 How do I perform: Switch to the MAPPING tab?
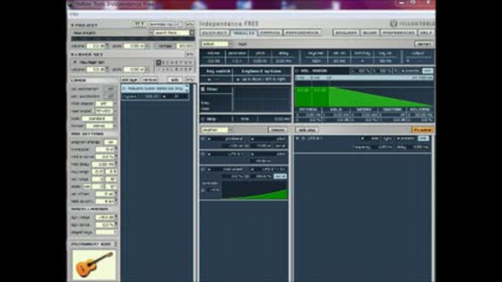click(270, 33)
